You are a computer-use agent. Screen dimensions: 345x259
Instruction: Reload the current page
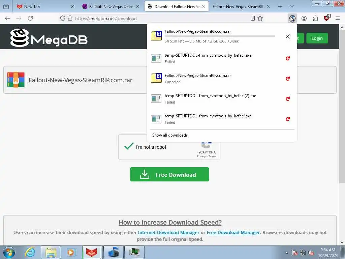[x=30, y=18]
